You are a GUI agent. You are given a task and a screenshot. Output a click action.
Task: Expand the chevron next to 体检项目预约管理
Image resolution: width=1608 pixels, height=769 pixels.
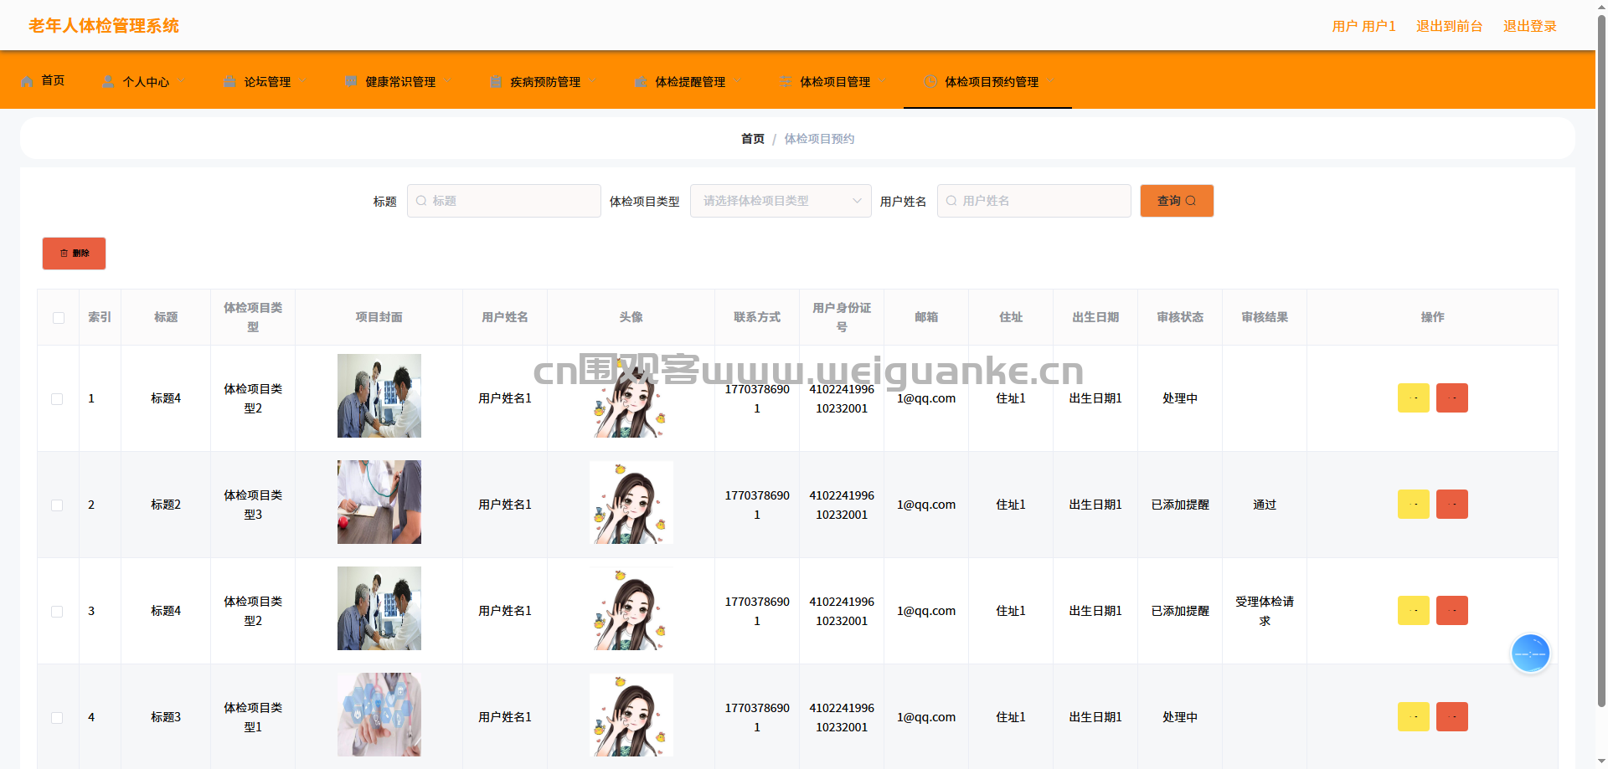pos(1050,81)
